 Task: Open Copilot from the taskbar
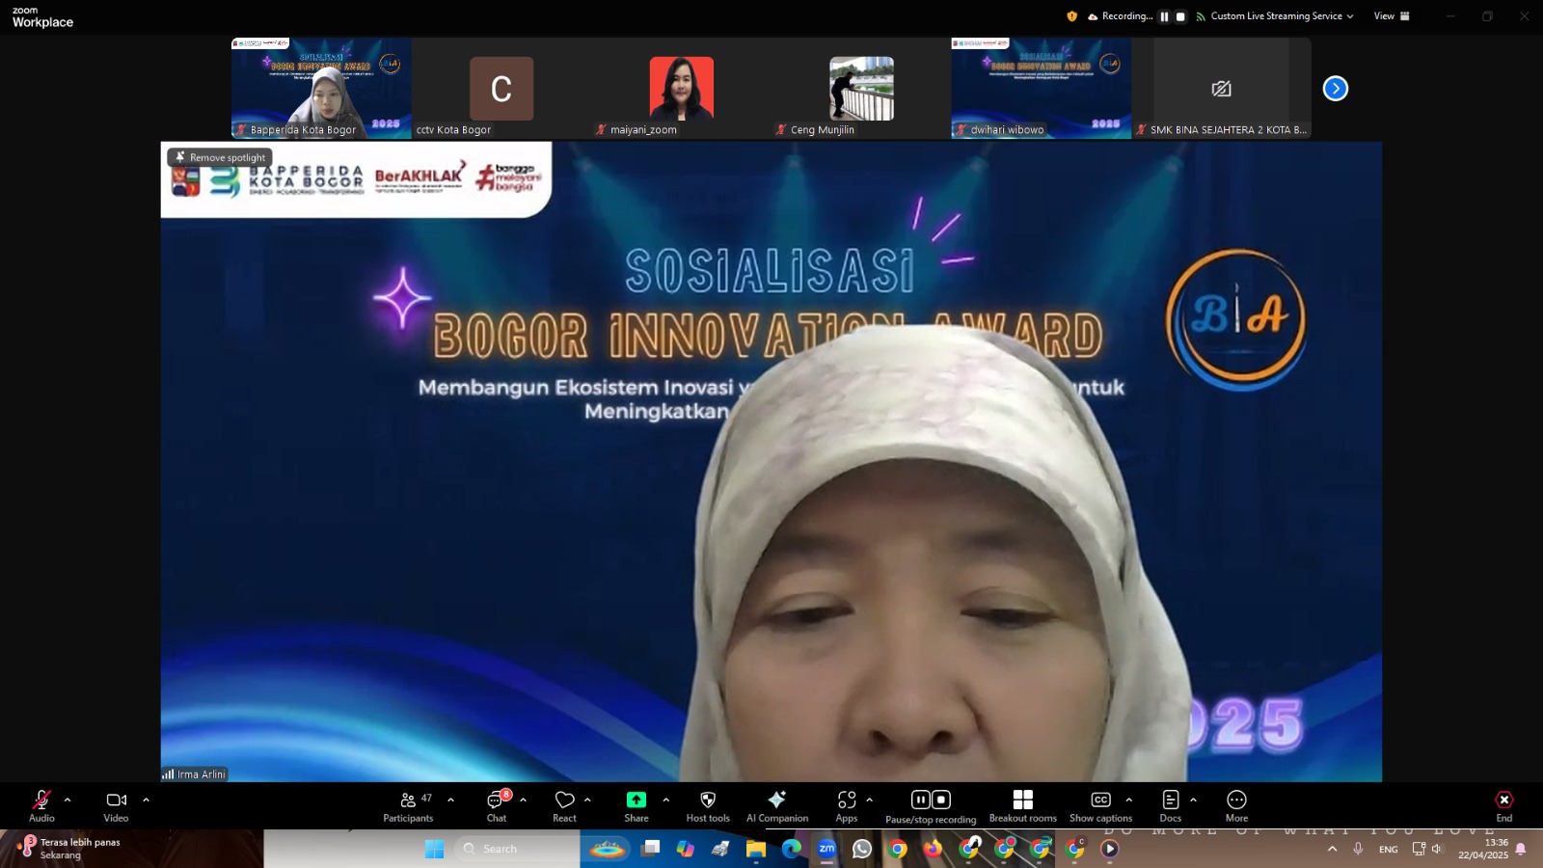click(686, 849)
